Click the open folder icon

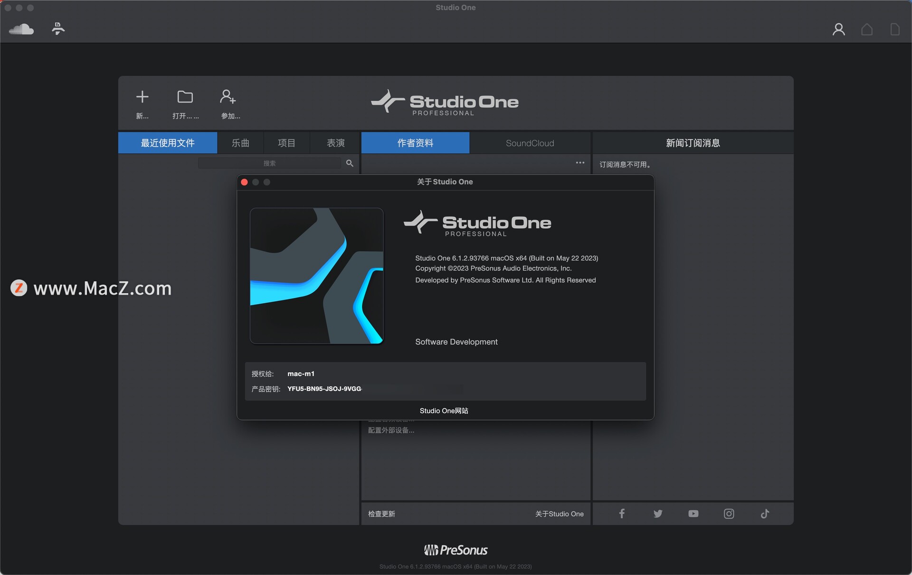(x=185, y=97)
